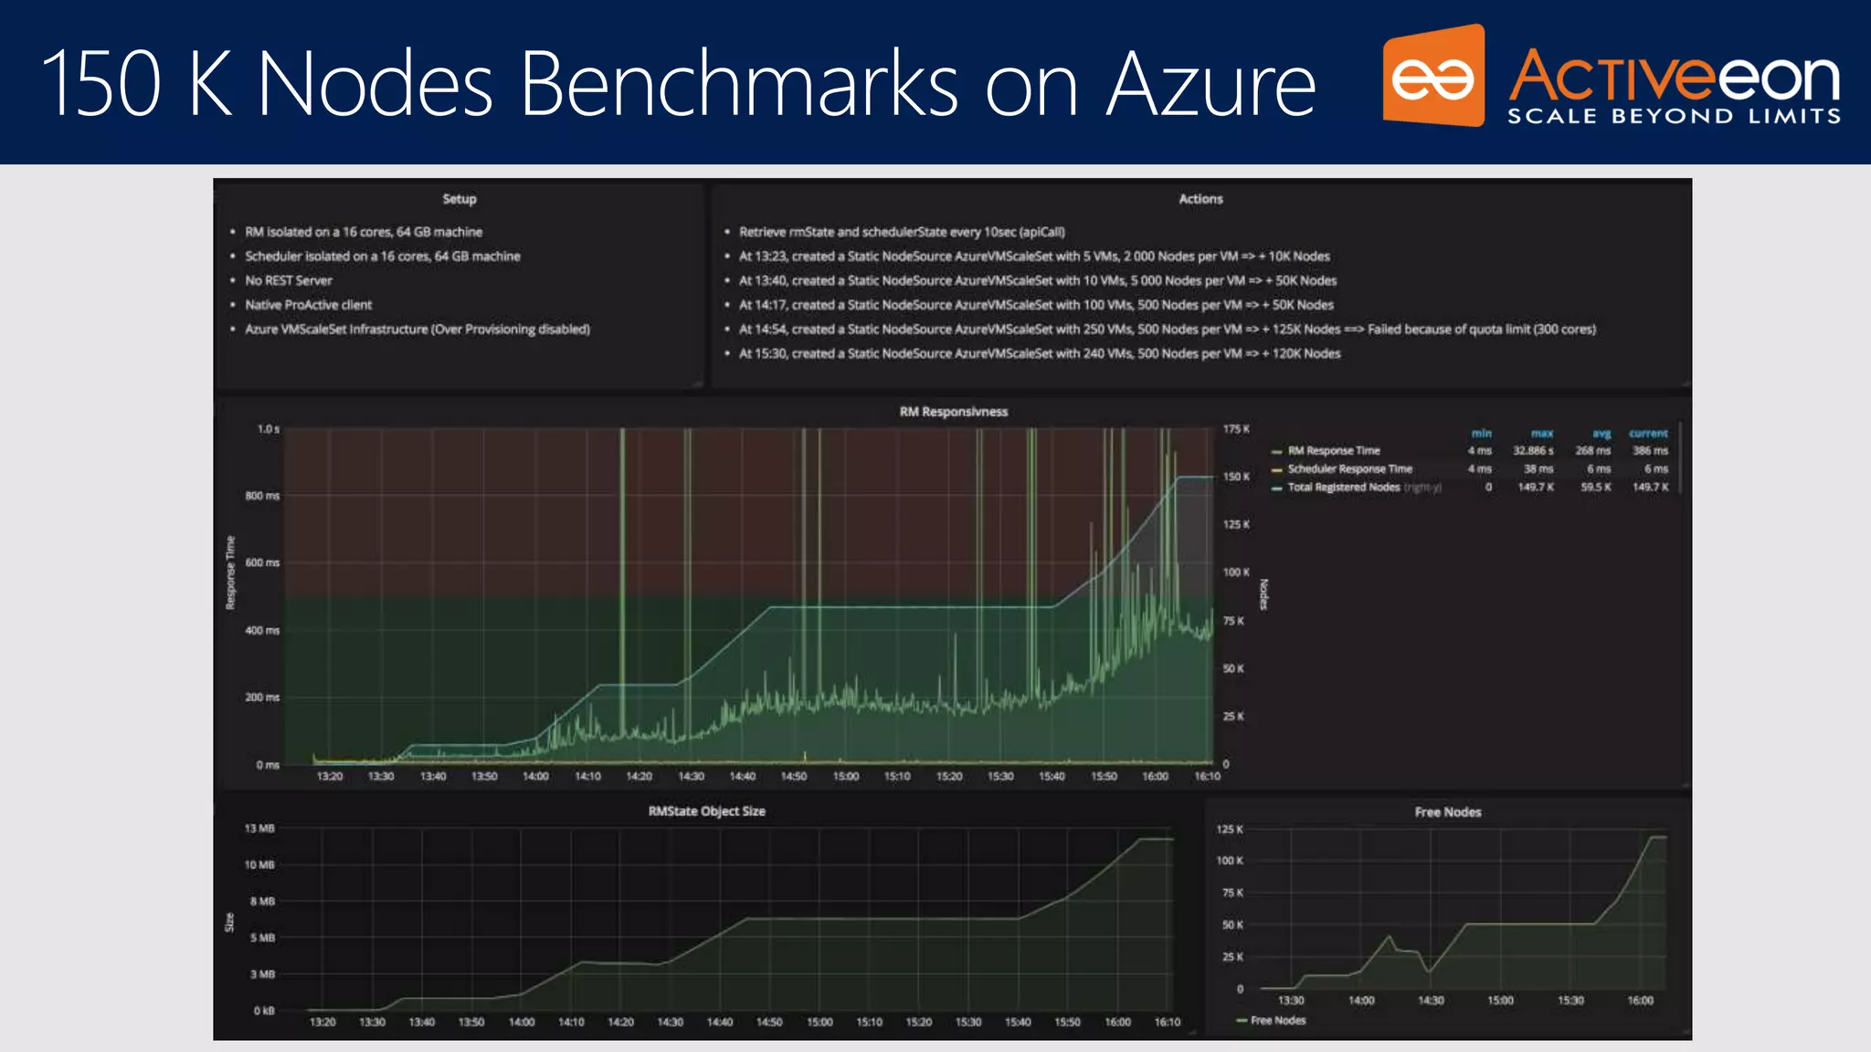Sort legend by the 'current' column header
Screen dimensions: 1871x1052
pos(1648,434)
